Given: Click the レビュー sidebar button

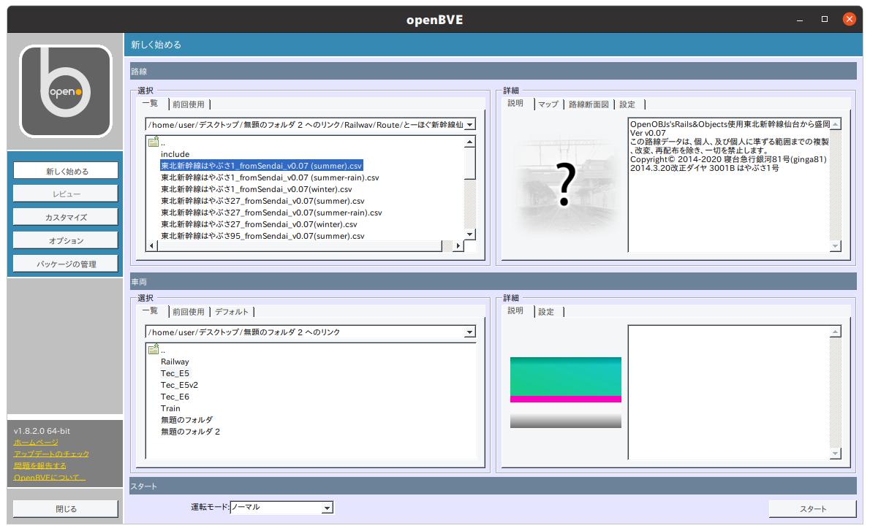Looking at the screenshot, I should [x=66, y=194].
